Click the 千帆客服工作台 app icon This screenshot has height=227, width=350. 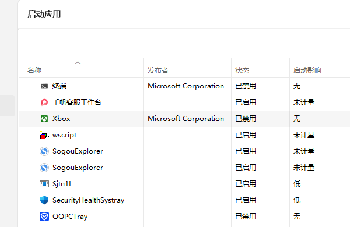pyautogui.click(x=44, y=102)
